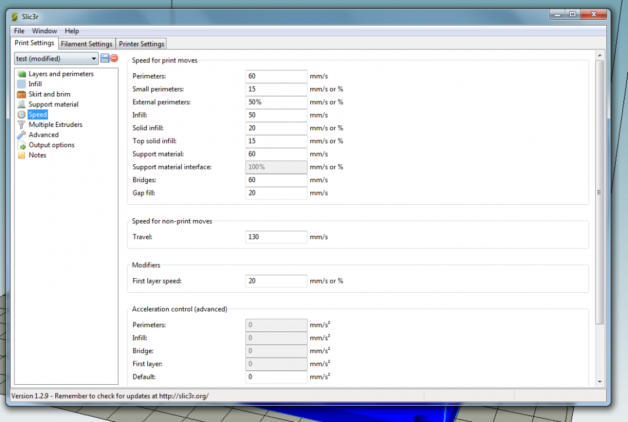628x422 pixels.
Task: Save the current preset with disk icon
Action: (x=105, y=58)
